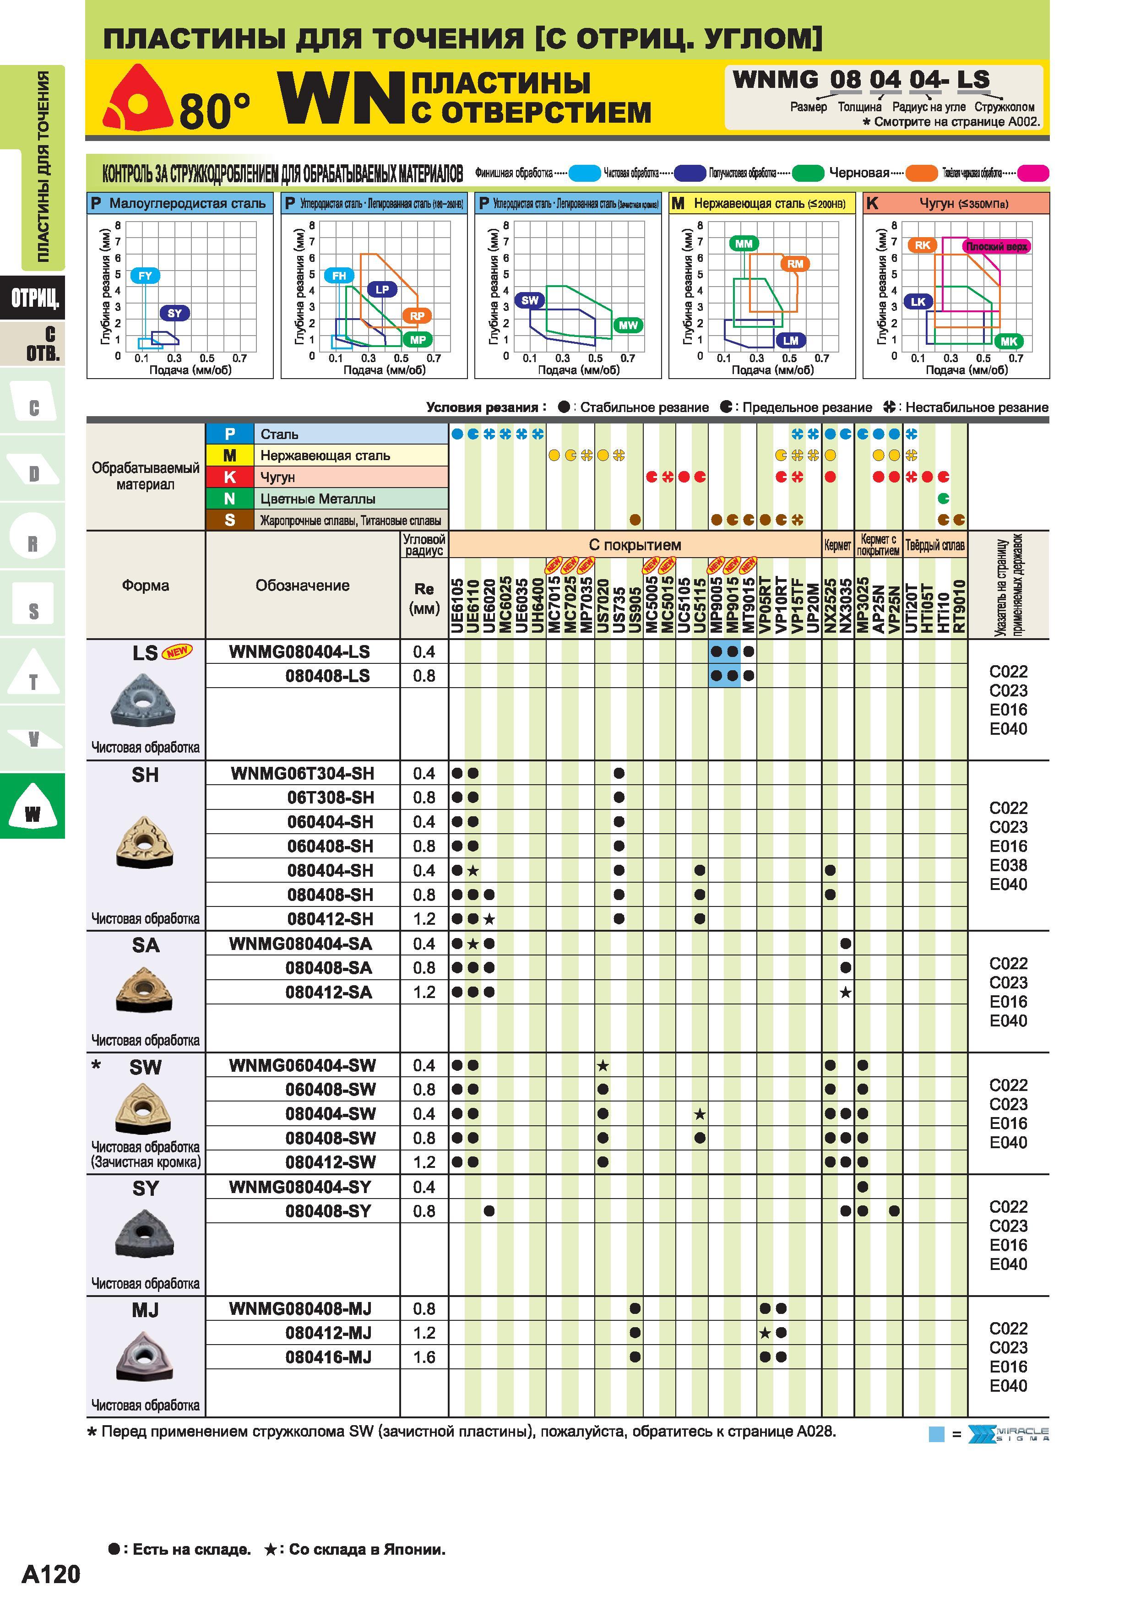The height and width of the screenshot is (1606, 1135).
Task: Click the blue Miracle Sigma legend square
Action: (x=936, y=1434)
